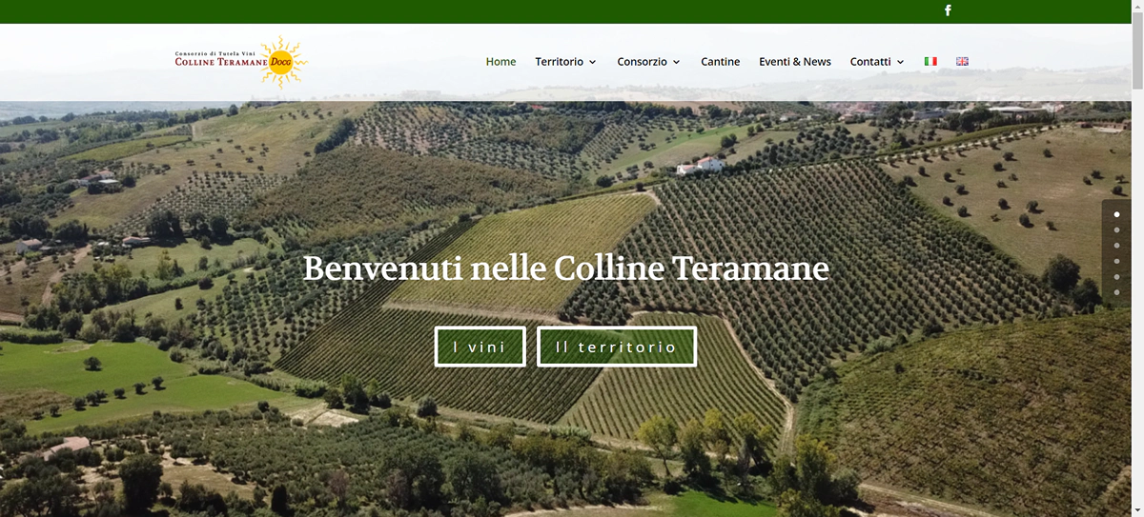The height and width of the screenshot is (517, 1144).
Task: Click the "Il territorio" button
Action: 616,347
